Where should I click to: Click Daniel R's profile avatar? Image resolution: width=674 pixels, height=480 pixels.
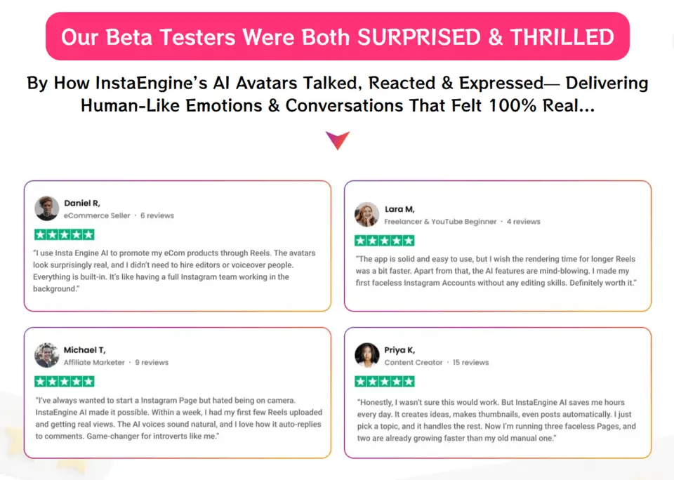tap(47, 208)
